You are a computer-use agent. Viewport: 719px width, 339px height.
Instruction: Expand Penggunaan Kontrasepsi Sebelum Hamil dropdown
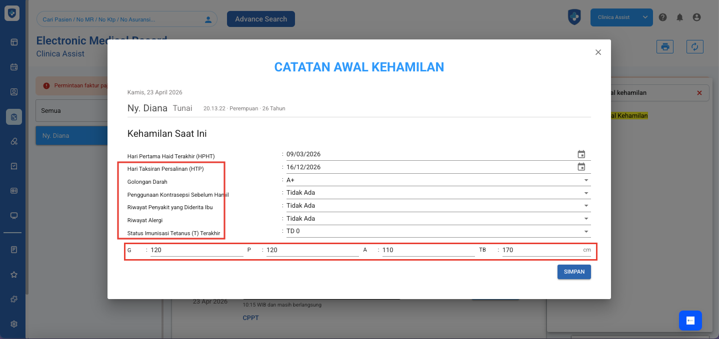pyautogui.click(x=585, y=193)
